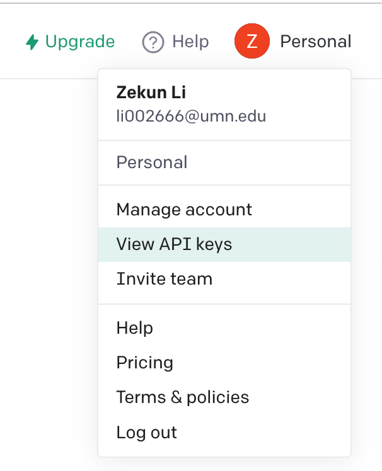Open Help entry inside dropdown menu
The width and height of the screenshot is (382, 471).
(134, 328)
